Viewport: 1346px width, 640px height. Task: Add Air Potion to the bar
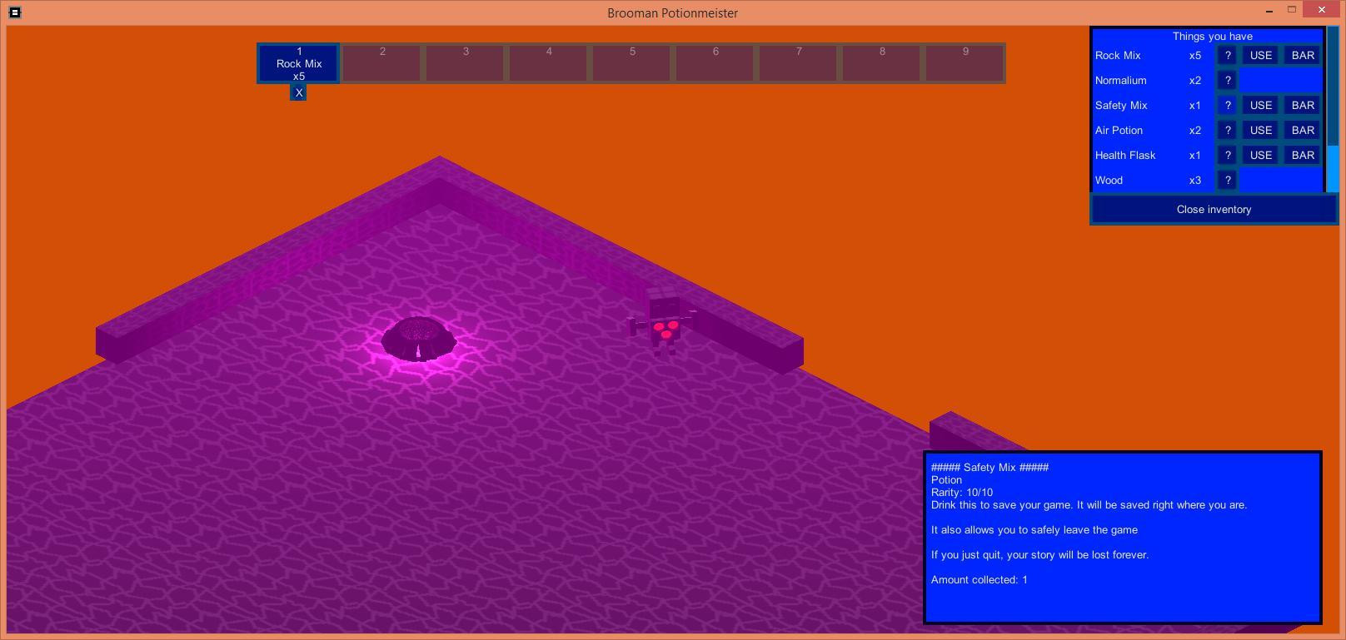coord(1303,131)
